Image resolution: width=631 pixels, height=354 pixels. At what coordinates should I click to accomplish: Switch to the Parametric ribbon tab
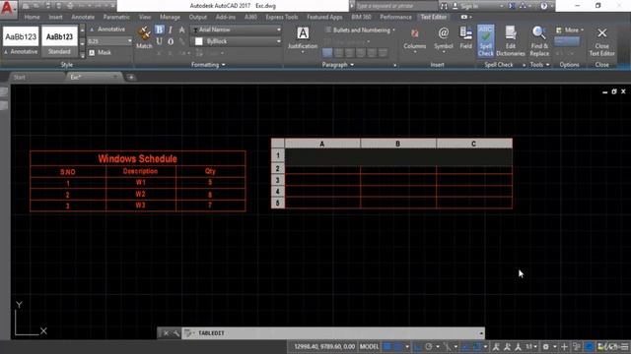tap(116, 17)
